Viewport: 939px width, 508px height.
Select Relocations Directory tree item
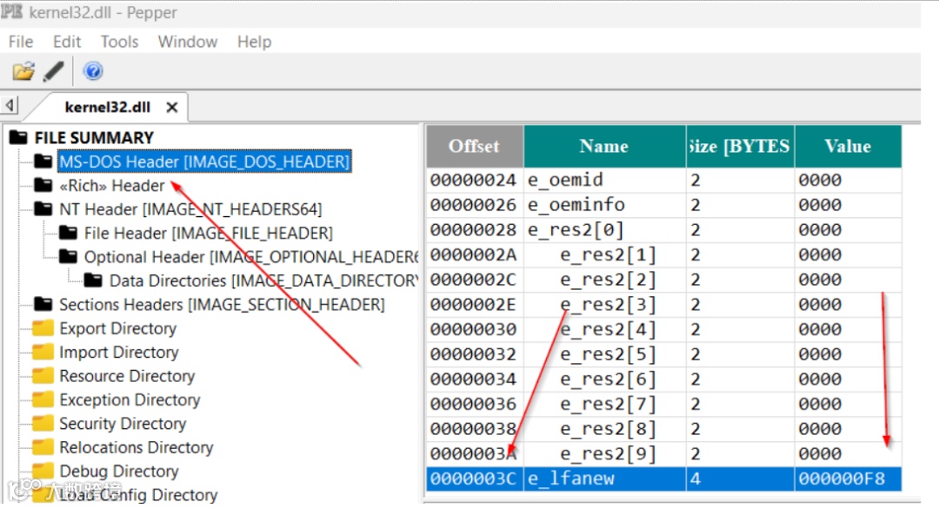136,447
